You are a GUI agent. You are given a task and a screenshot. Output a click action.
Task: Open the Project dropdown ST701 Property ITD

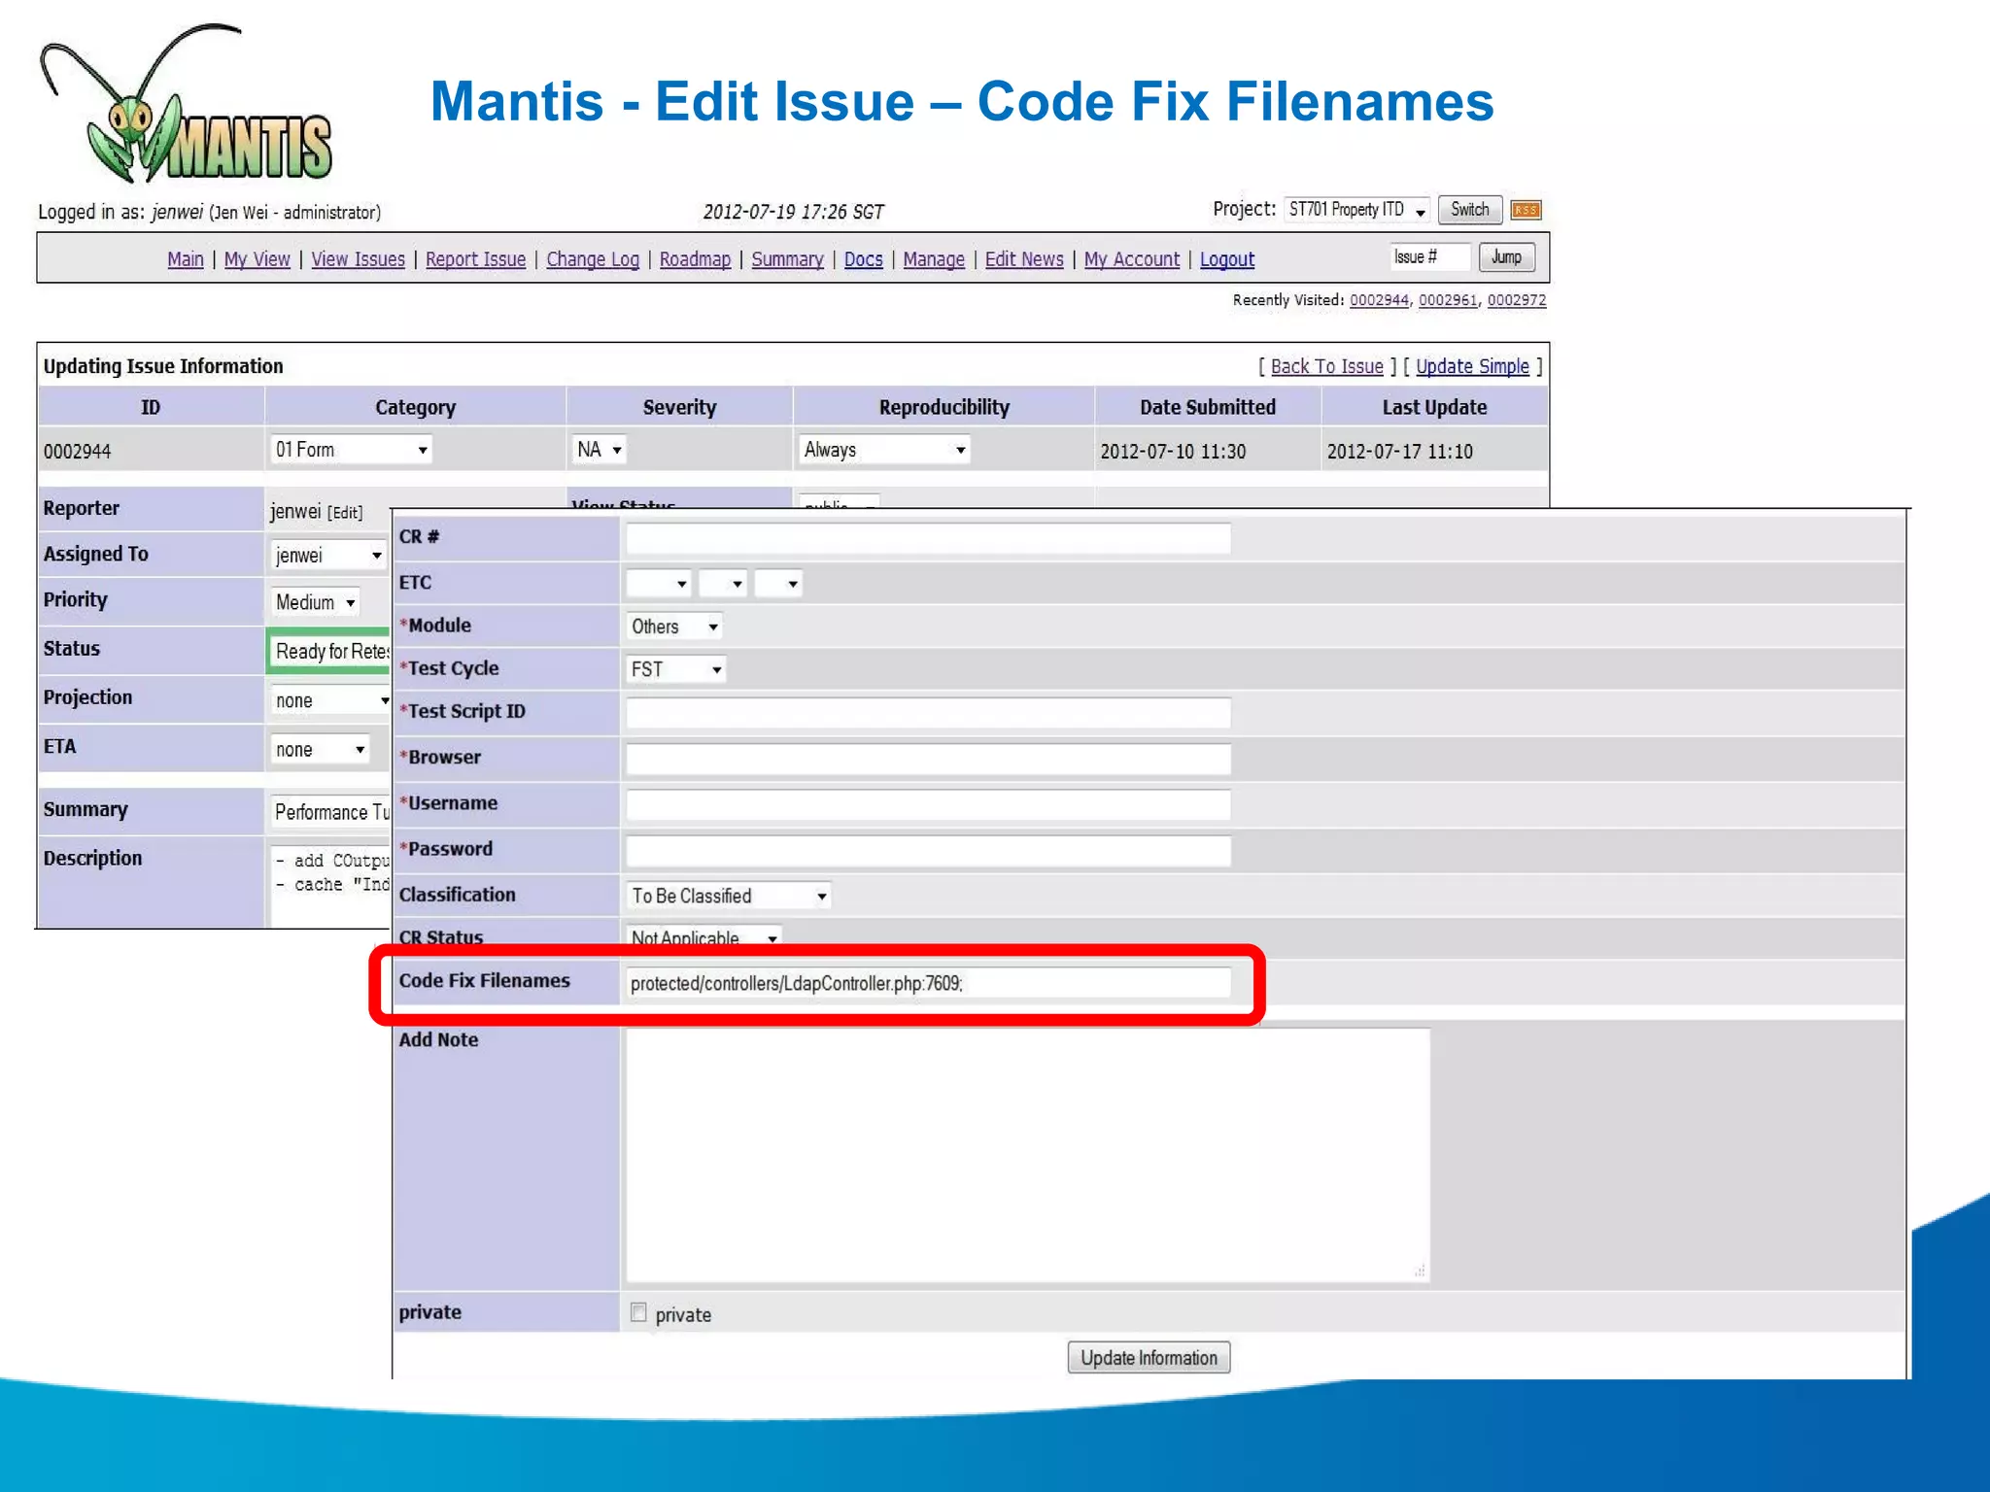tap(1356, 210)
